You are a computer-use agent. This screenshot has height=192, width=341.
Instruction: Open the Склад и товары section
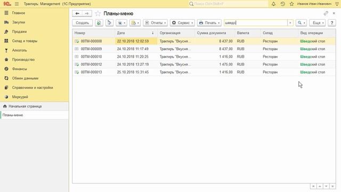coord(25,41)
